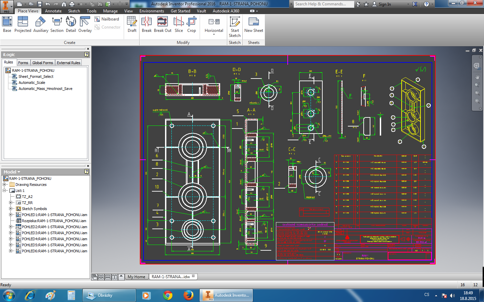This screenshot has width=484, height=302.
Task: Click Sign In link
Action: coord(385,4)
